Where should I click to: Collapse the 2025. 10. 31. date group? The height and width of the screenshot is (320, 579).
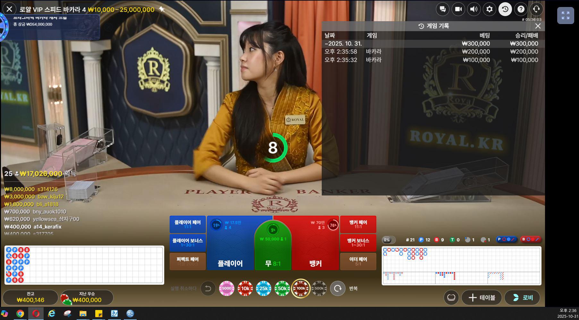click(x=343, y=44)
